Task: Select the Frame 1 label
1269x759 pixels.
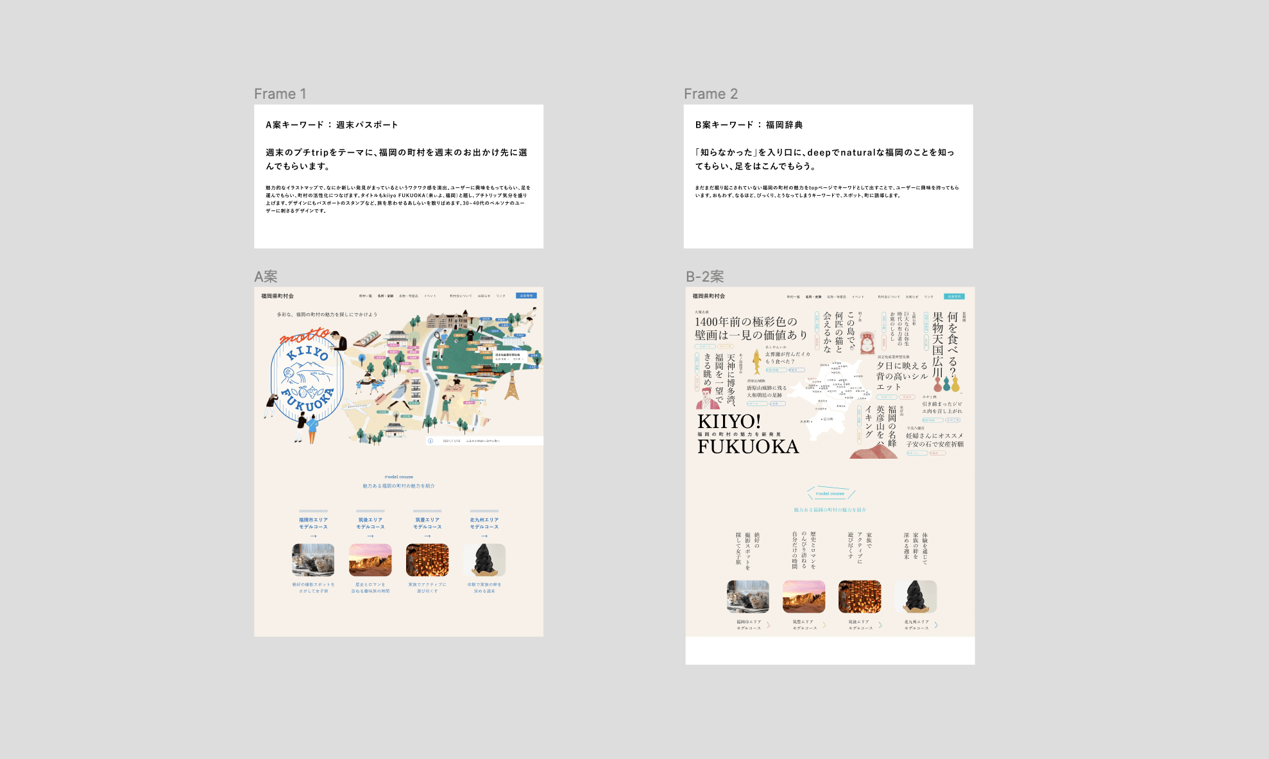Action: [280, 94]
